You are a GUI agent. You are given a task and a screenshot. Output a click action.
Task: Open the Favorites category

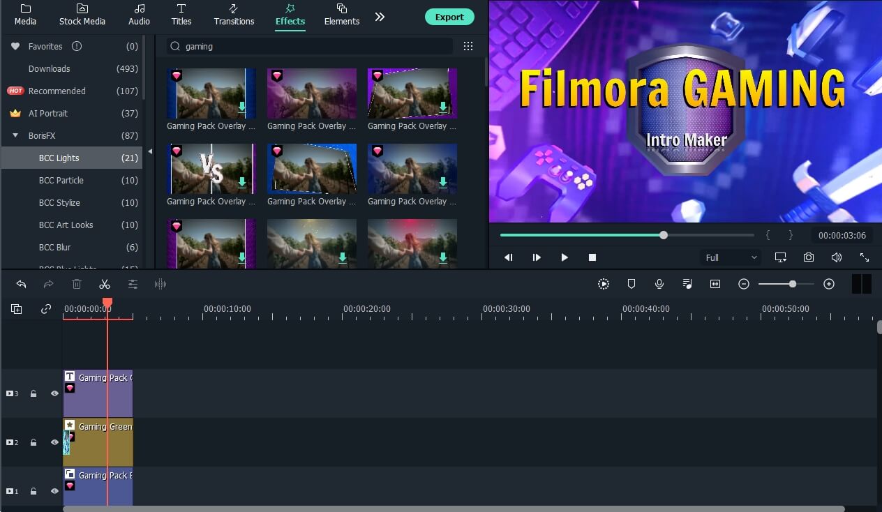72,46
